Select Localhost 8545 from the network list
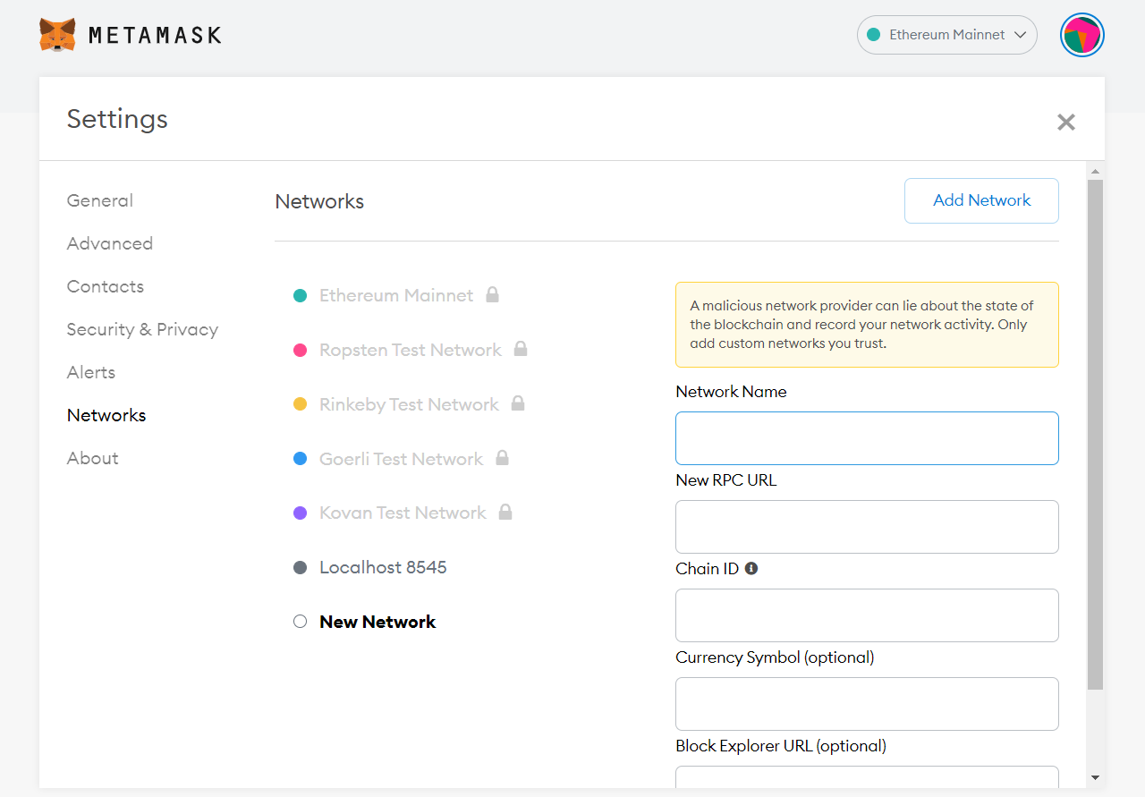This screenshot has width=1145, height=797. [x=383, y=566]
